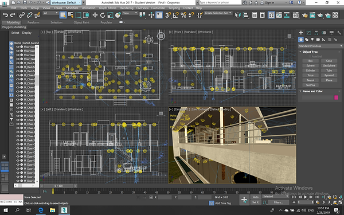Click the Teapot primitive button

pos(310,80)
